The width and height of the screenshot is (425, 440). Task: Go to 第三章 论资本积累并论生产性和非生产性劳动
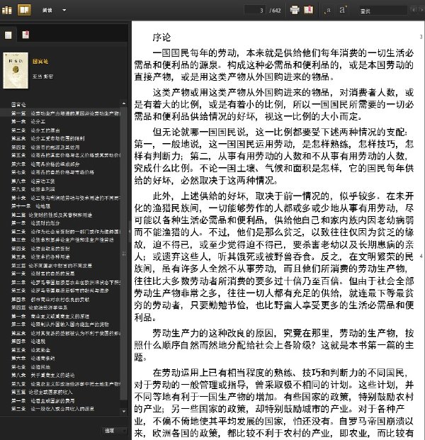(x=62, y=240)
